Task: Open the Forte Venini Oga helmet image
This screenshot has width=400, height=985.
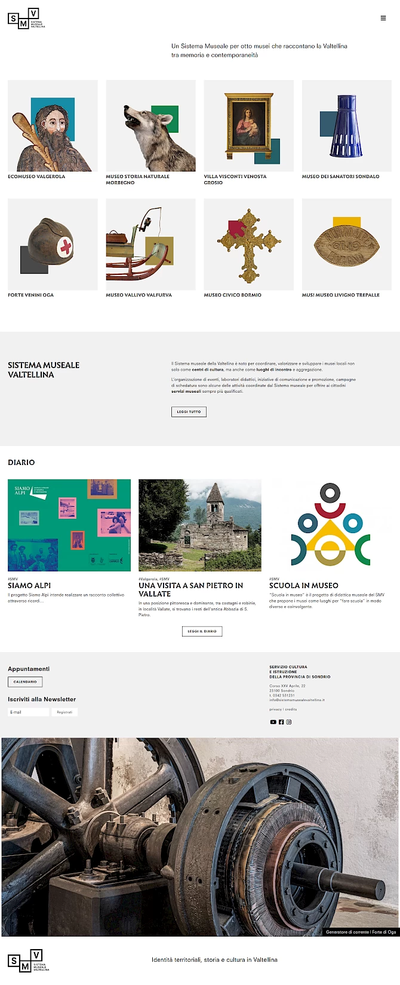Action: (x=53, y=244)
